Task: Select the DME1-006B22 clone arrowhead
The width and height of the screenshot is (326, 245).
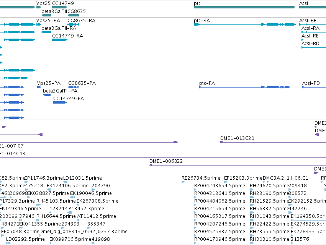Action: (151, 165)
